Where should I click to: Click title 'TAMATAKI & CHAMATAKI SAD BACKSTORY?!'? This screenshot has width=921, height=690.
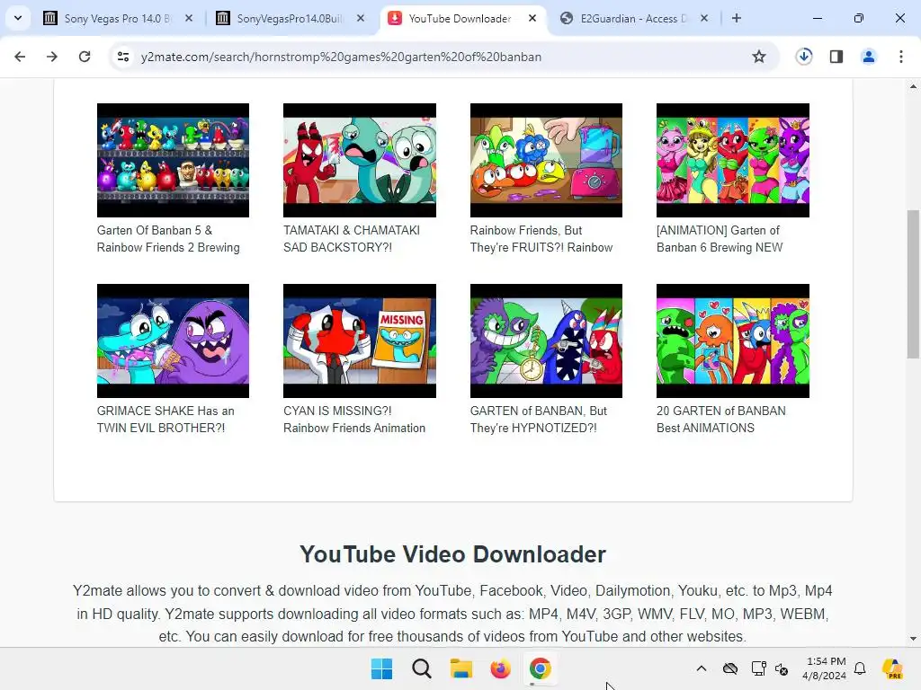pyautogui.click(x=352, y=239)
